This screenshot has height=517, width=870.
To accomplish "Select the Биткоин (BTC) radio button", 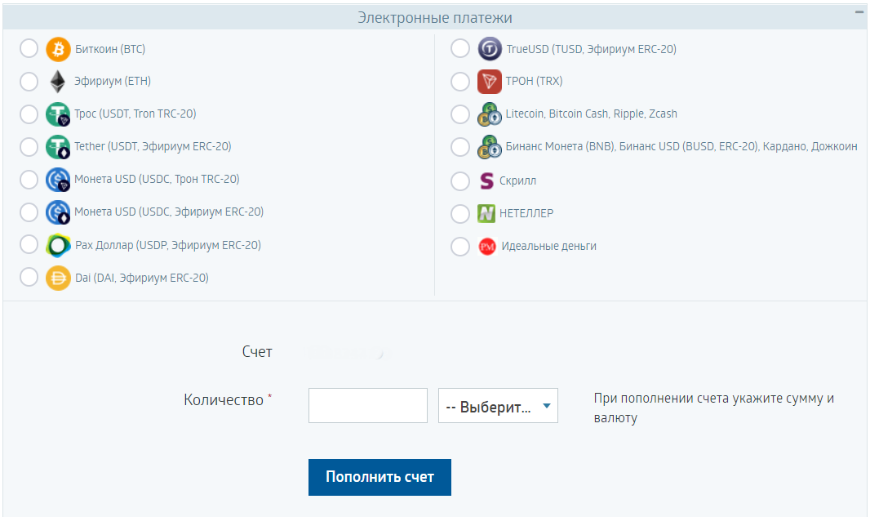I will pyautogui.click(x=29, y=48).
